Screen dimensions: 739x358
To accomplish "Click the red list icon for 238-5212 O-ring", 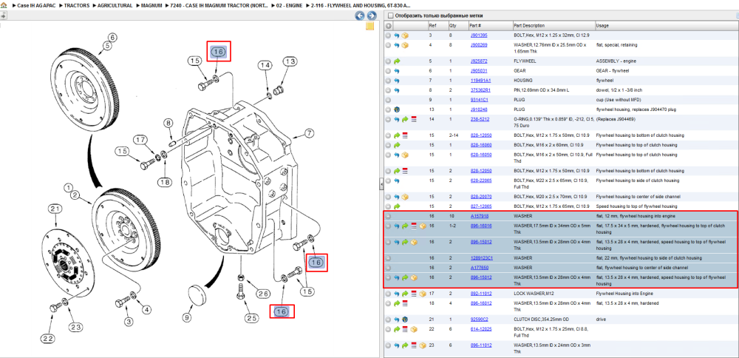I will pyautogui.click(x=414, y=119).
